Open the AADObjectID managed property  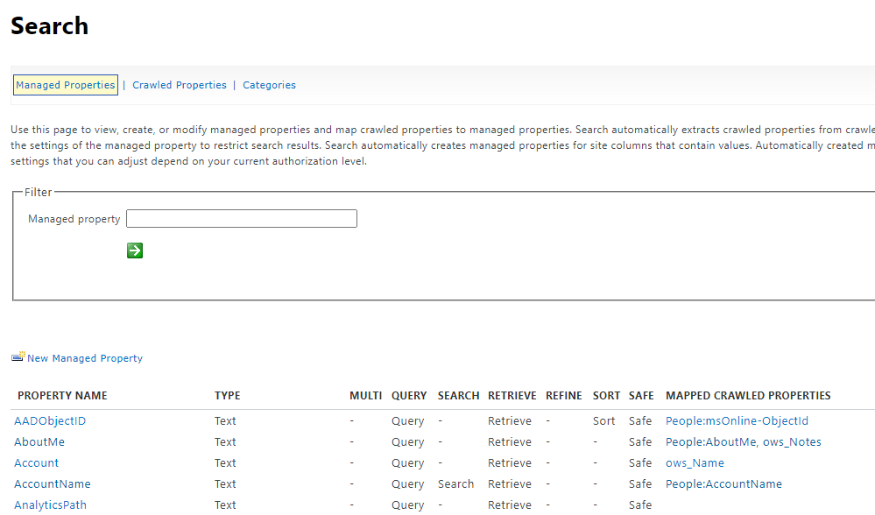point(49,420)
